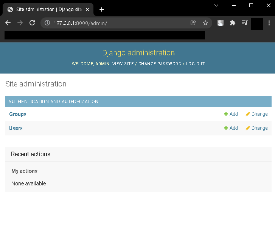
Task: Maximize the browser window
Action: tap(251, 5)
